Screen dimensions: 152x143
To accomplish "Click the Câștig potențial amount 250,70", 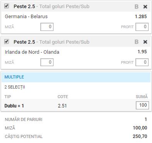I will pos(140,136).
